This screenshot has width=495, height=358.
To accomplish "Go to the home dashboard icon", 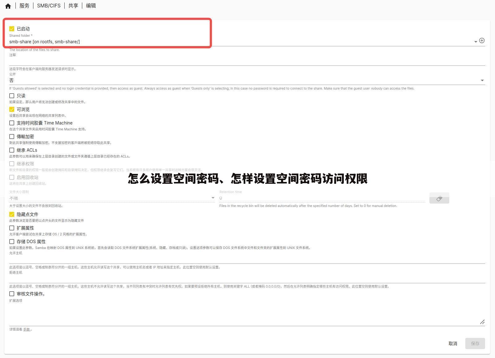I will pyautogui.click(x=8, y=6).
